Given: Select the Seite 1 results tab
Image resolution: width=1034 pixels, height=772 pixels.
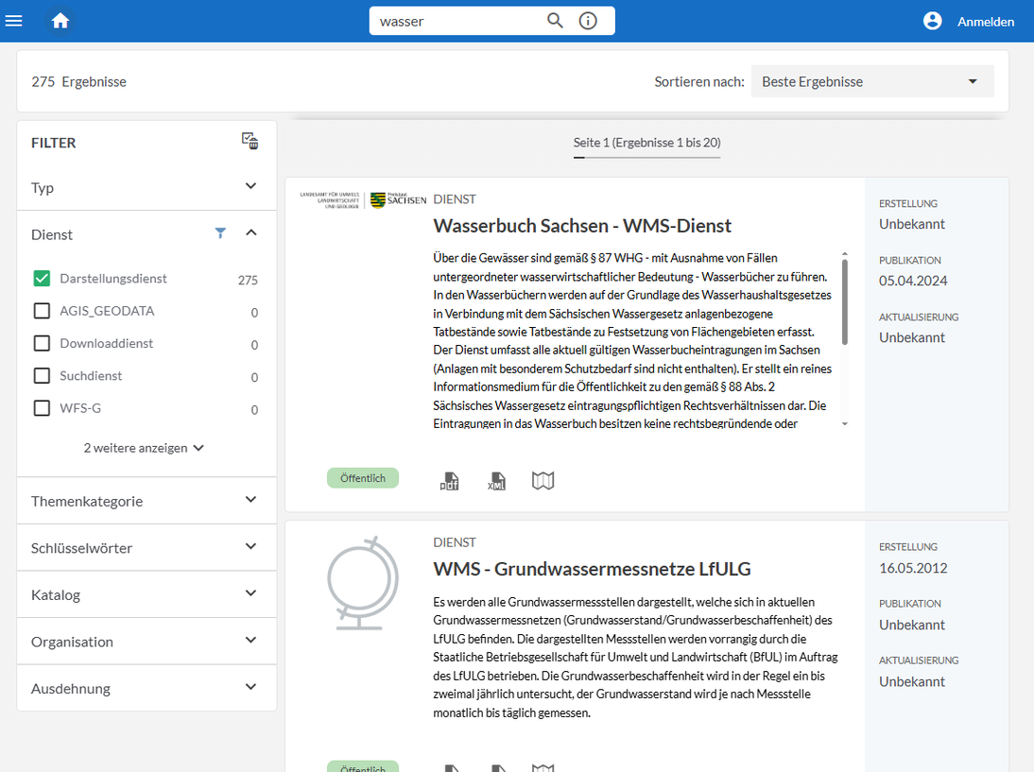Looking at the screenshot, I should coord(646,144).
